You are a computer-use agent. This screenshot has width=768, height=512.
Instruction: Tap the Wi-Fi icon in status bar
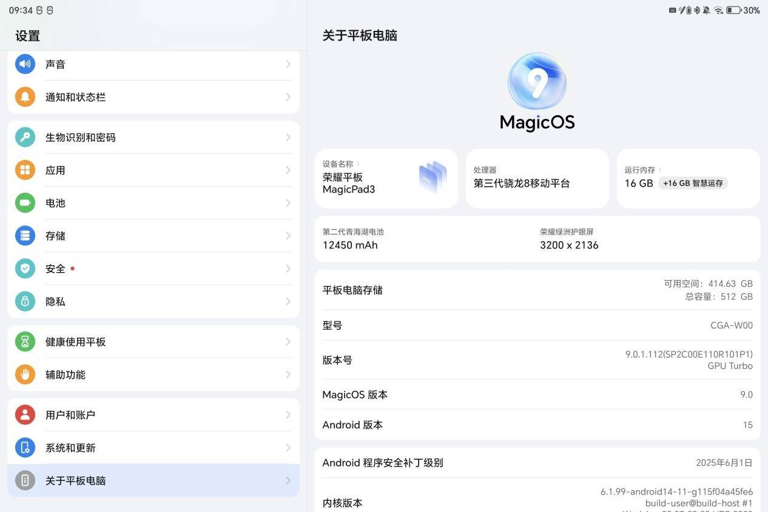point(718,10)
